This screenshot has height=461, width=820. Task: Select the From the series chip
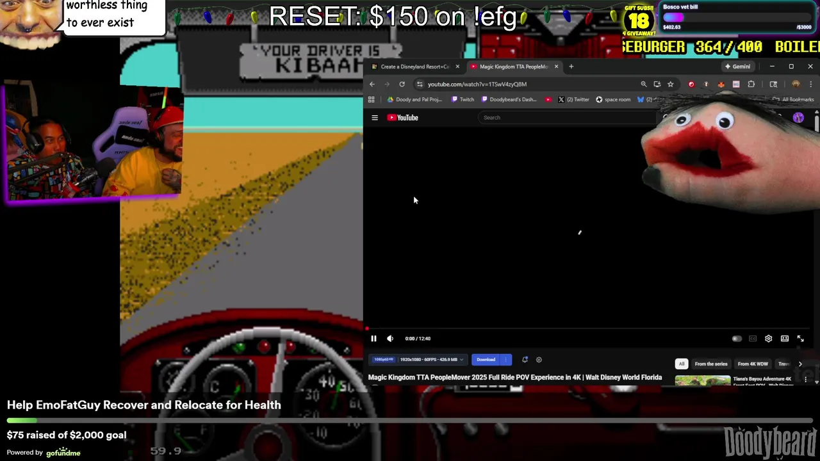point(711,364)
